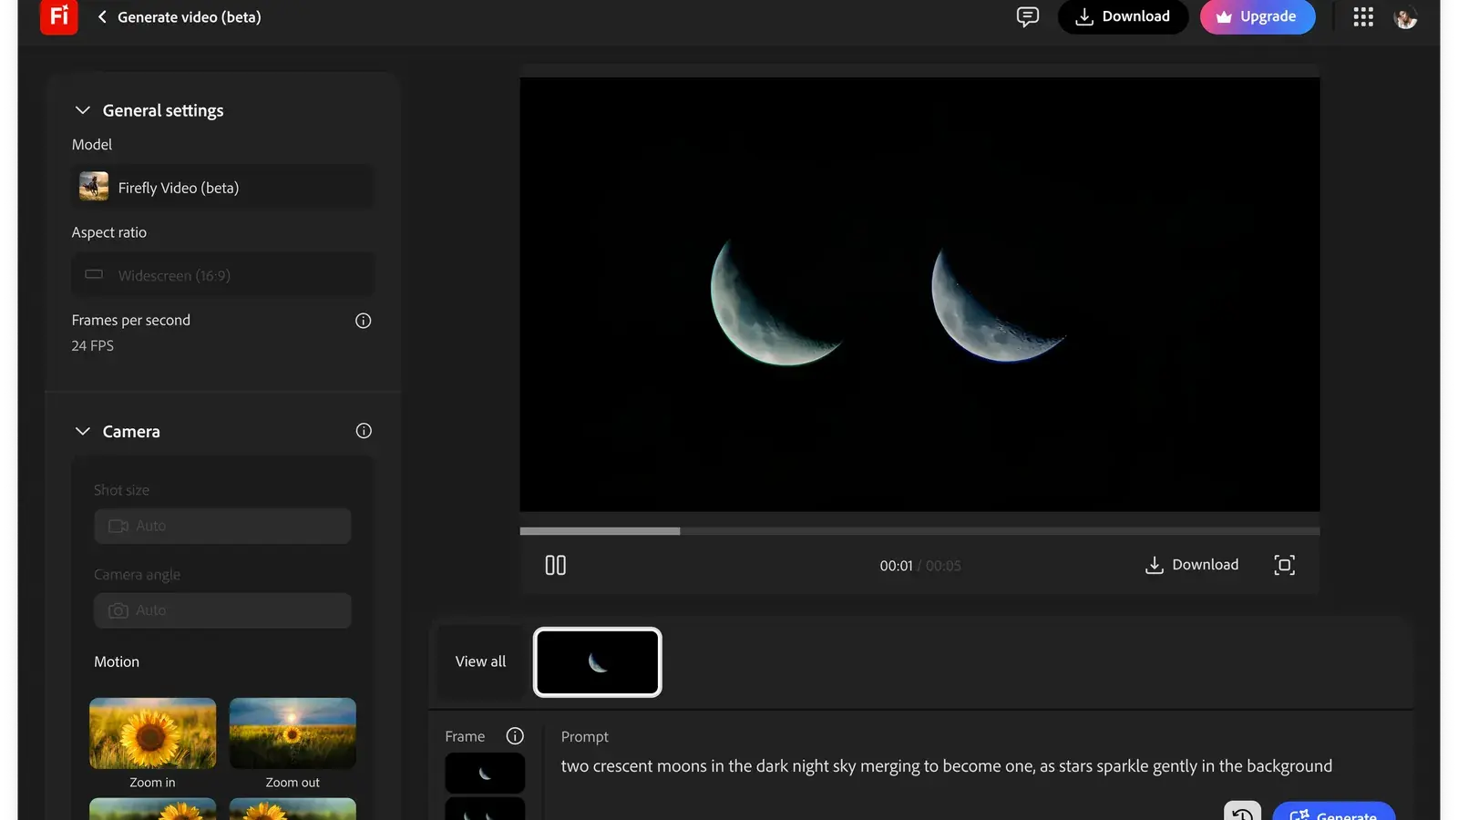
Task: Open the Widescreen (16:9) aspect ratio dropdown
Action: (222, 274)
